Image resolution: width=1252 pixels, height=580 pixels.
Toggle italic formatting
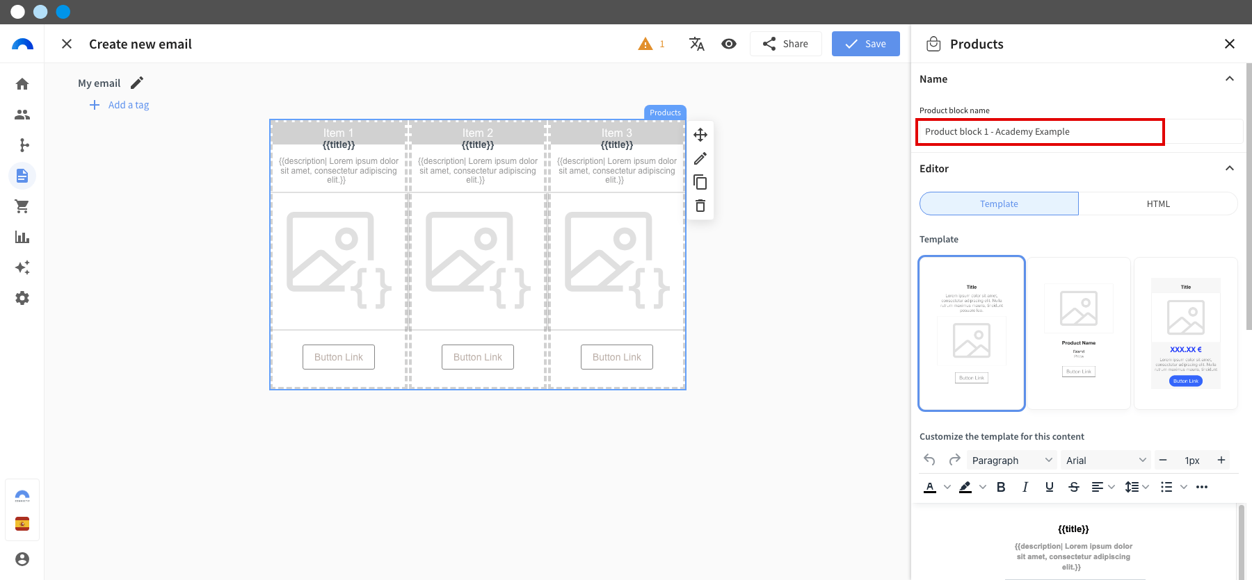1025,487
